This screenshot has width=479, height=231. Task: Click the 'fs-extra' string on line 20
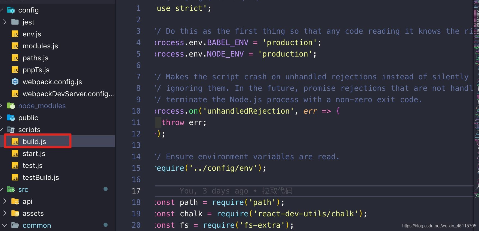coord(262,225)
